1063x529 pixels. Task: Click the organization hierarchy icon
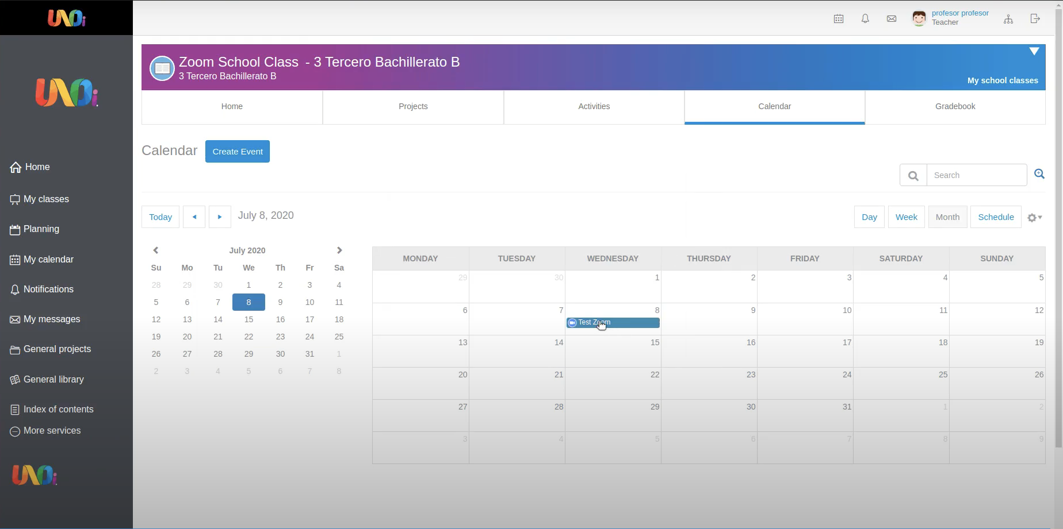1008,19
